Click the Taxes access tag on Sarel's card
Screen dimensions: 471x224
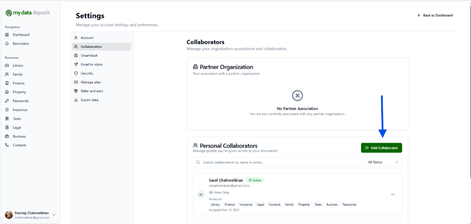[x=318, y=204]
